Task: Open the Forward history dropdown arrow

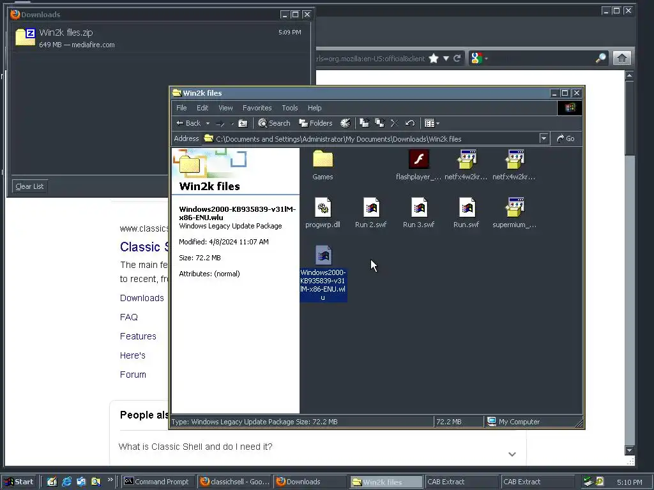Action: pyautogui.click(x=232, y=123)
